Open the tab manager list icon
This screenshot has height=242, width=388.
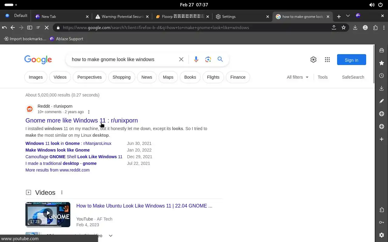click(x=38, y=28)
